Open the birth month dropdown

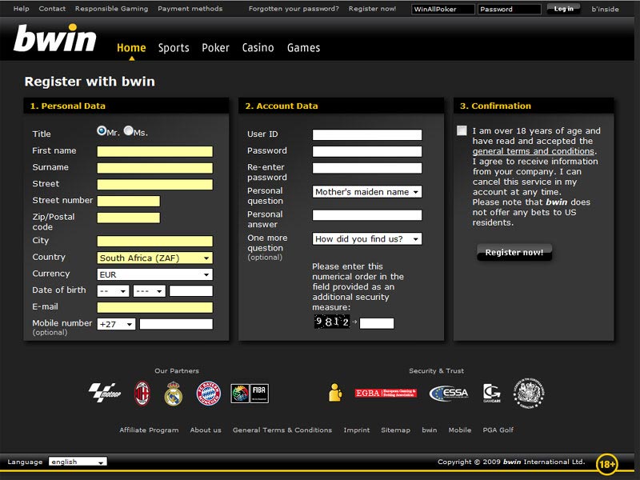point(150,291)
